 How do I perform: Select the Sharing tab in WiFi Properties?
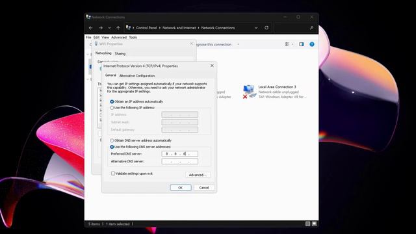click(120, 53)
